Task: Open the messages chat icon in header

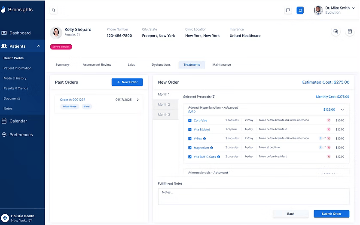Action: click(288, 10)
